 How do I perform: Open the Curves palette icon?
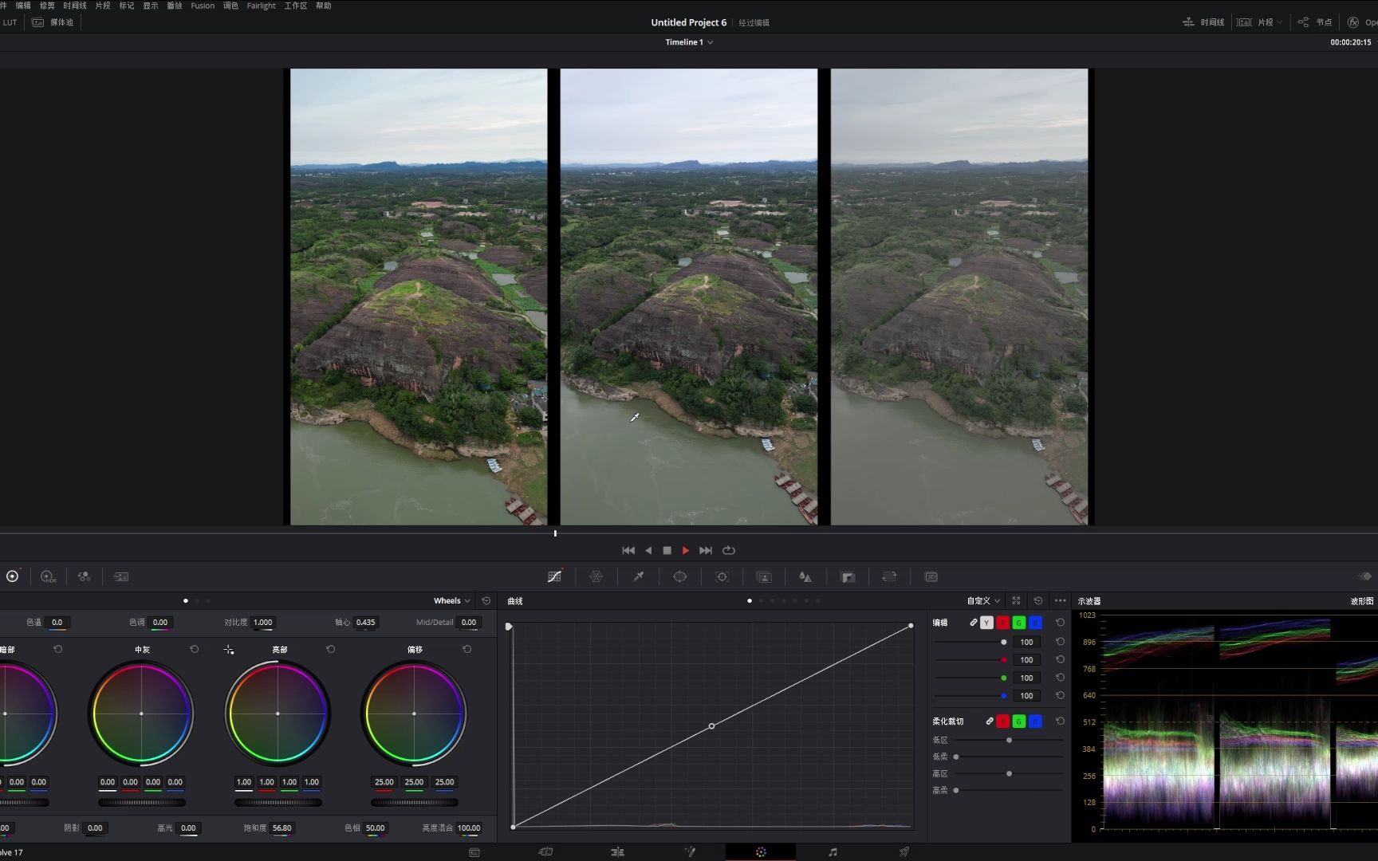tap(554, 576)
